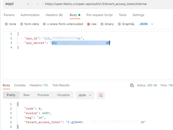
Task: Open the request Settings tab
Action: pos(138,15)
